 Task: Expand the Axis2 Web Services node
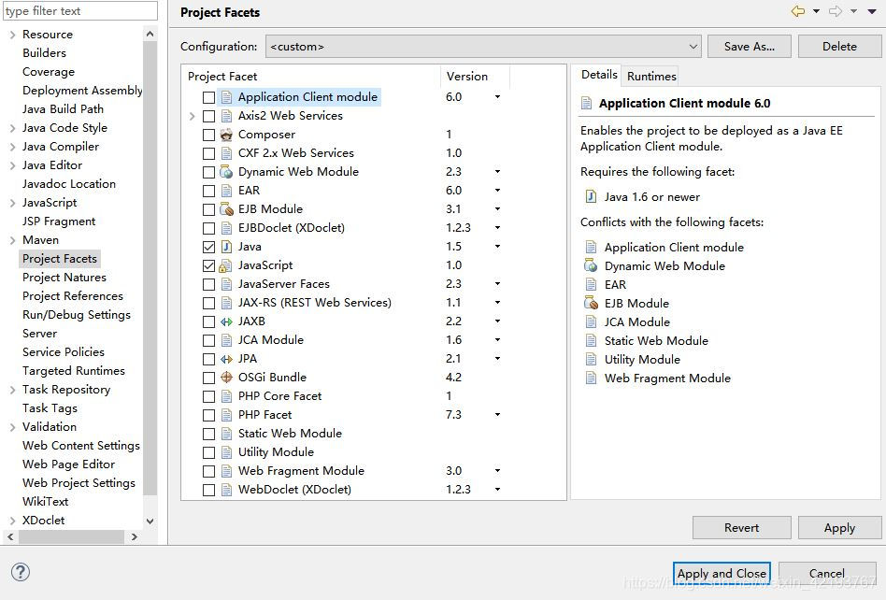pyautogui.click(x=193, y=116)
